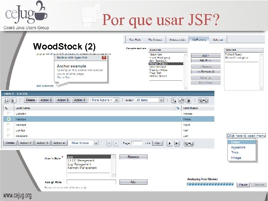The width and height of the screenshot is (268, 201).
Task: Check the Frankfort row checkbox
Action: tap(9, 125)
